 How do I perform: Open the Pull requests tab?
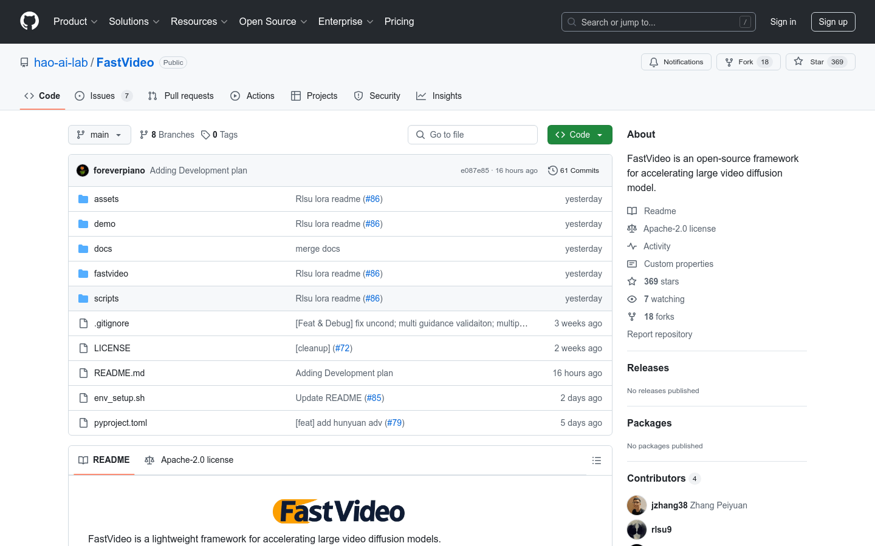pos(181,96)
